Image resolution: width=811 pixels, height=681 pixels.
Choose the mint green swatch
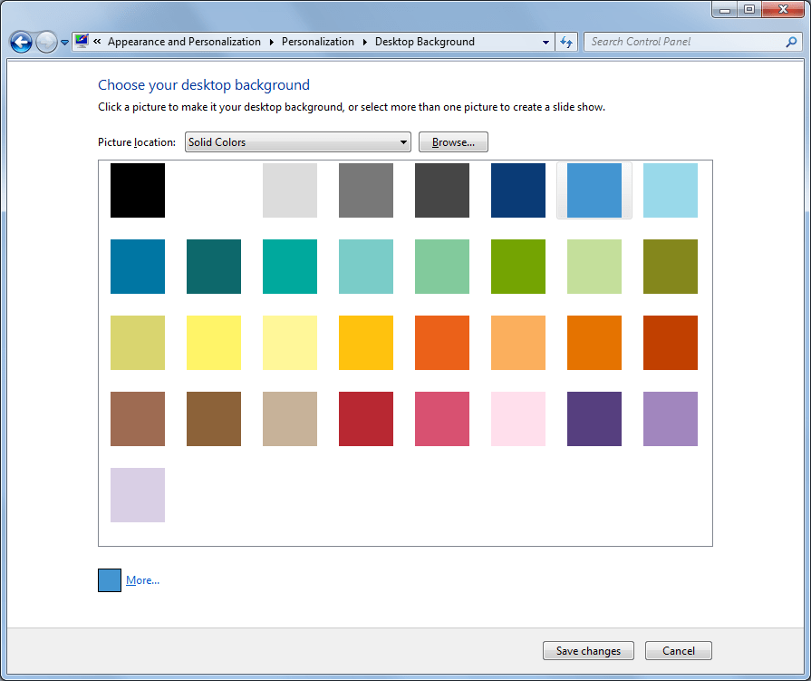(441, 267)
